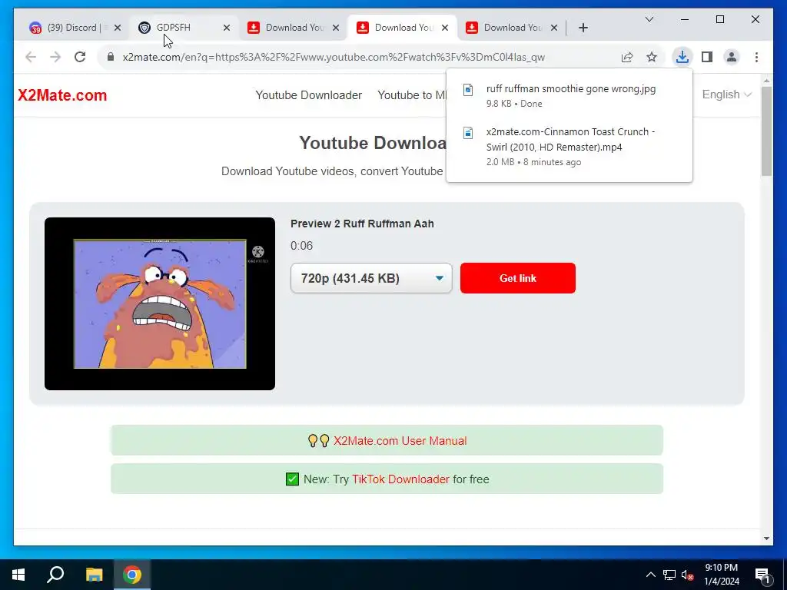Open the Windows Start menu
This screenshot has width=787, height=590.
click(18, 575)
